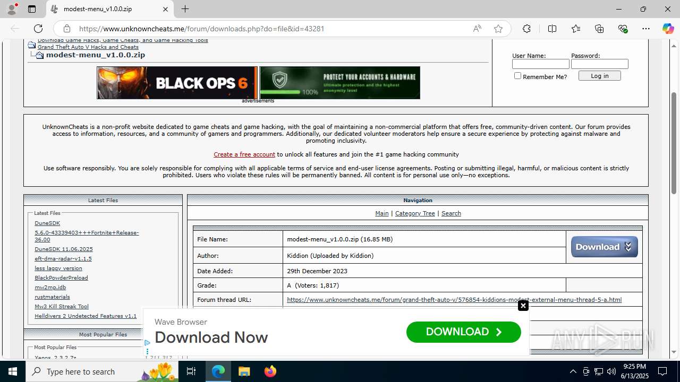
Task: Open Browser essentials icon
Action: click(623, 29)
